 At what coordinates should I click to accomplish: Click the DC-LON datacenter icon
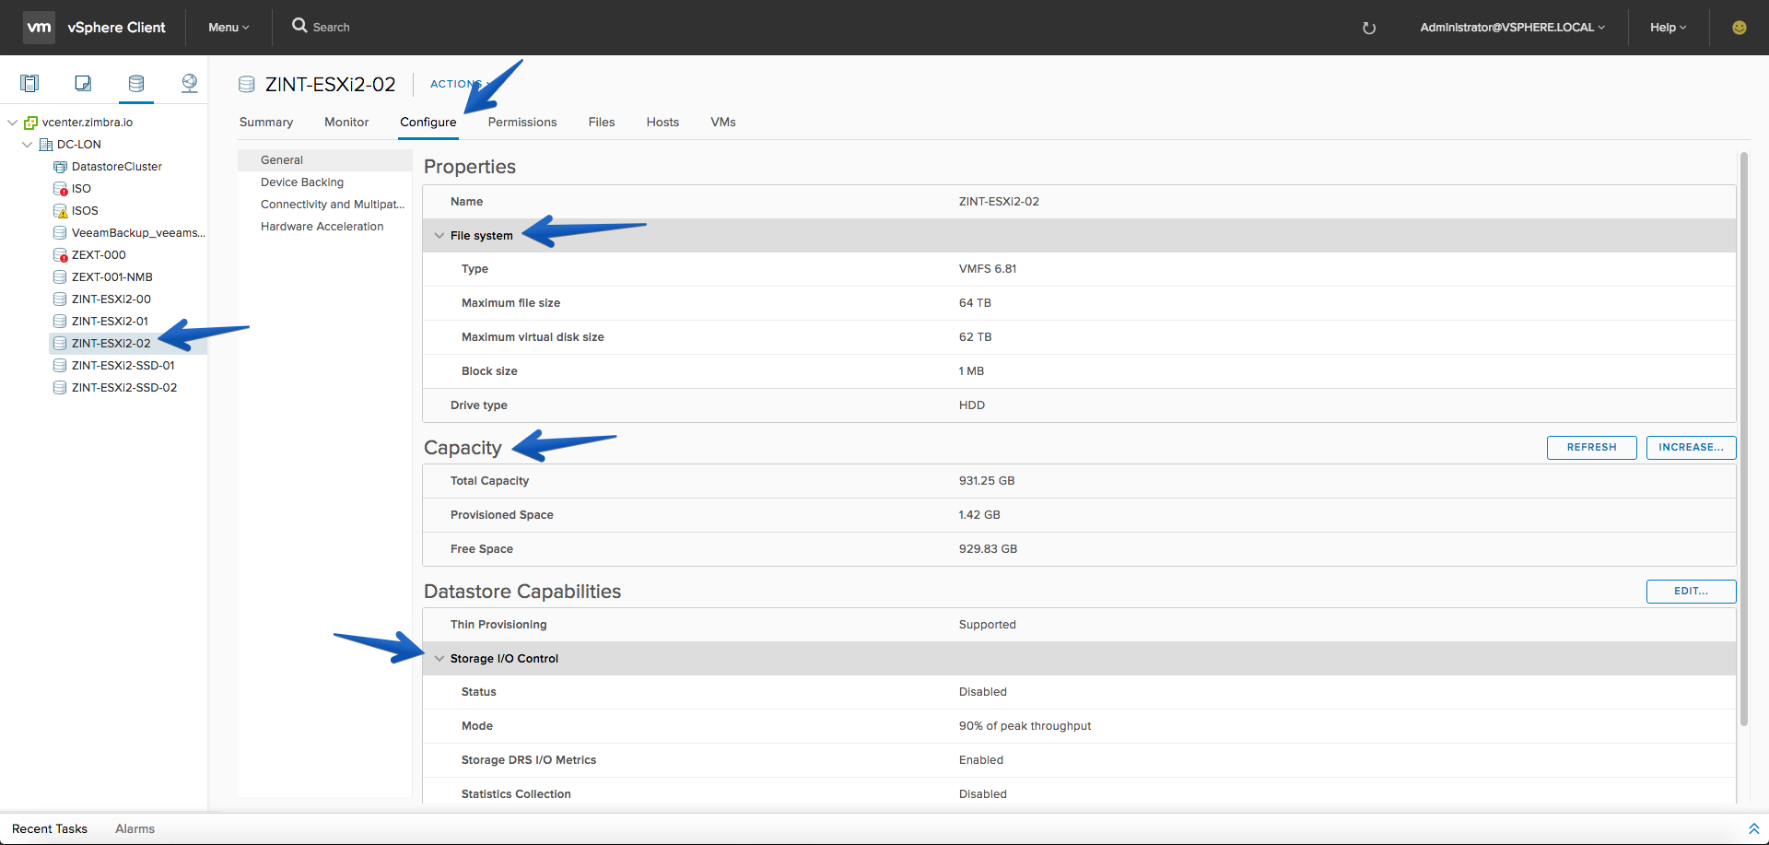click(x=46, y=145)
